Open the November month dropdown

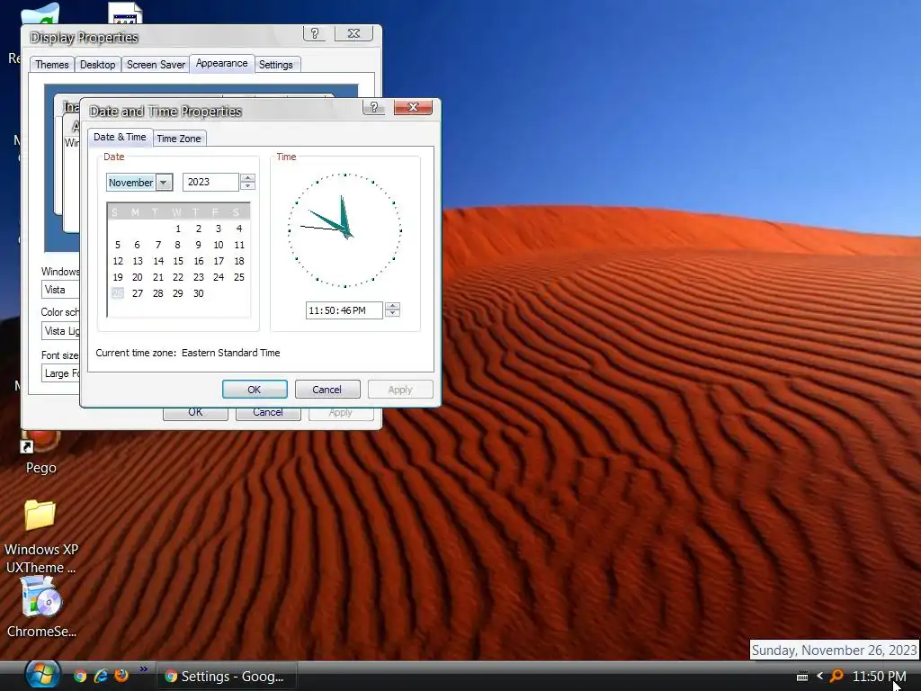click(164, 183)
